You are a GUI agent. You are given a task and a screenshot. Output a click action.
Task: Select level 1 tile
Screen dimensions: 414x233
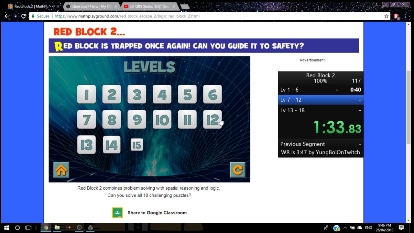click(x=86, y=94)
